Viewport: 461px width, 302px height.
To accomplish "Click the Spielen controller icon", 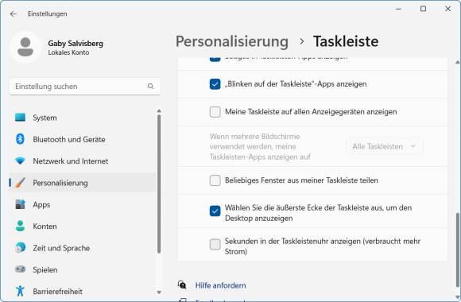I will click(x=20, y=269).
